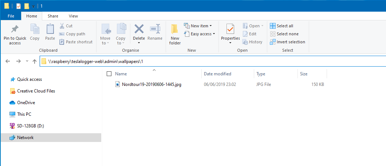Screen dimensions: 386x166
Task: Switch to the View ribbon tab
Action: [x=73, y=16]
